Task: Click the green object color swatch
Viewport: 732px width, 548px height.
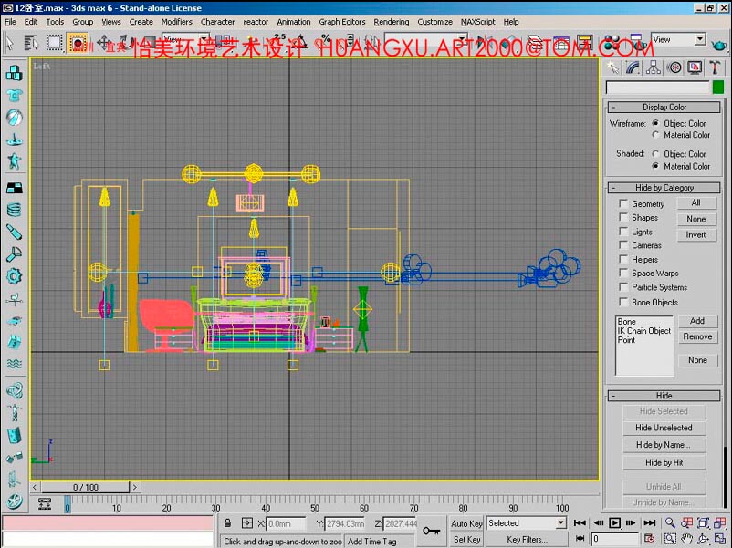Action: [718, 87]
